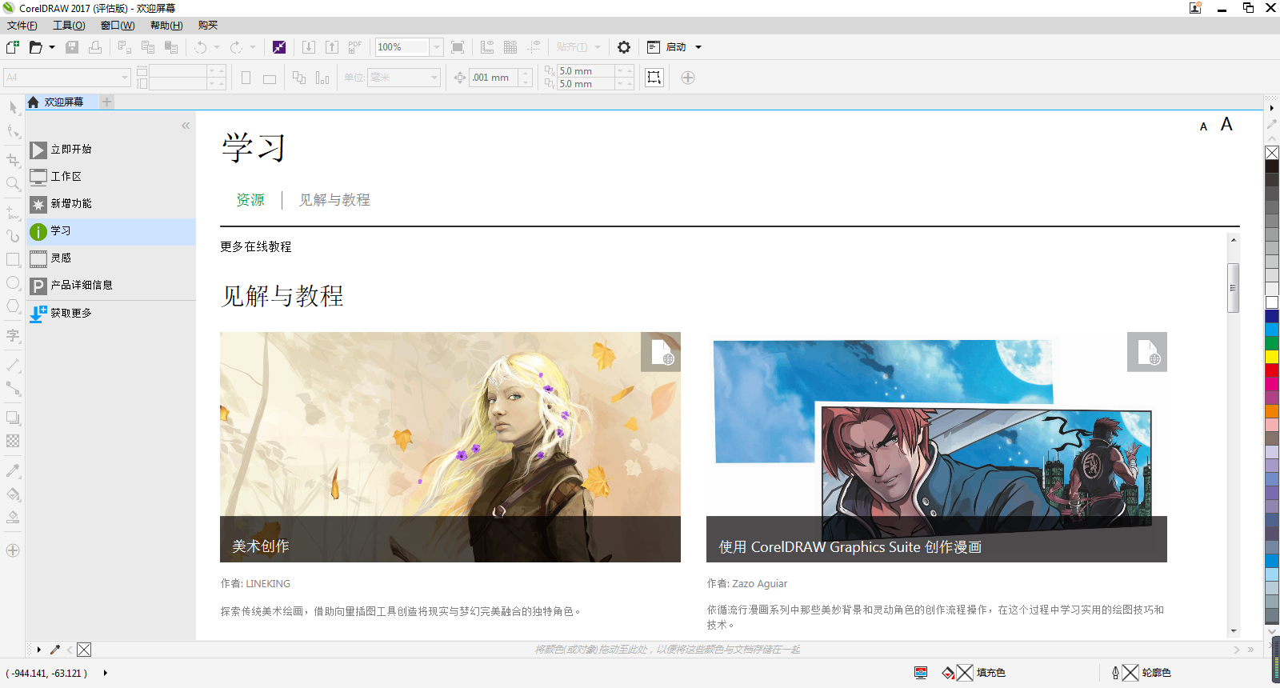The height and width of the screenshot is (688, 1280).
Task: Click the Open folder icon
Action: coord(36,47)
